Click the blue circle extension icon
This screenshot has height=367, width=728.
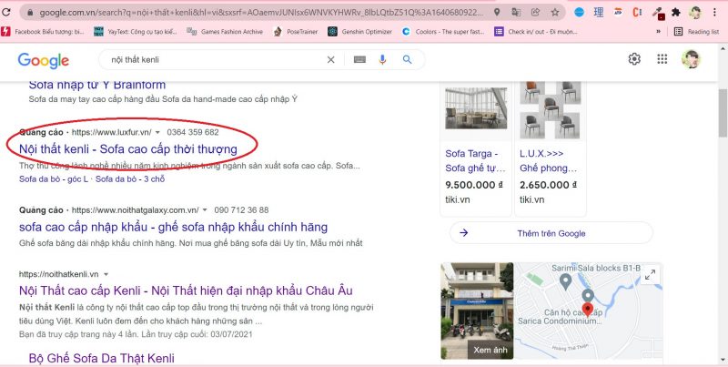[x=579, y=13]
